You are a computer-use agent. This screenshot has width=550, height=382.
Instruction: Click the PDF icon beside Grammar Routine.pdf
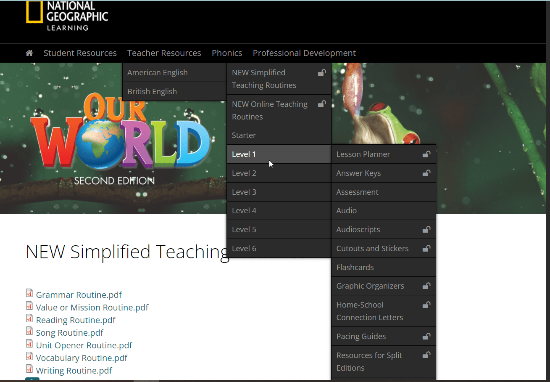tap(29, 293)
